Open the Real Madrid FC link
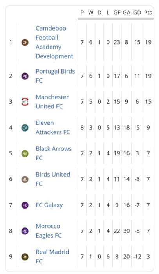 click(52, 256)
